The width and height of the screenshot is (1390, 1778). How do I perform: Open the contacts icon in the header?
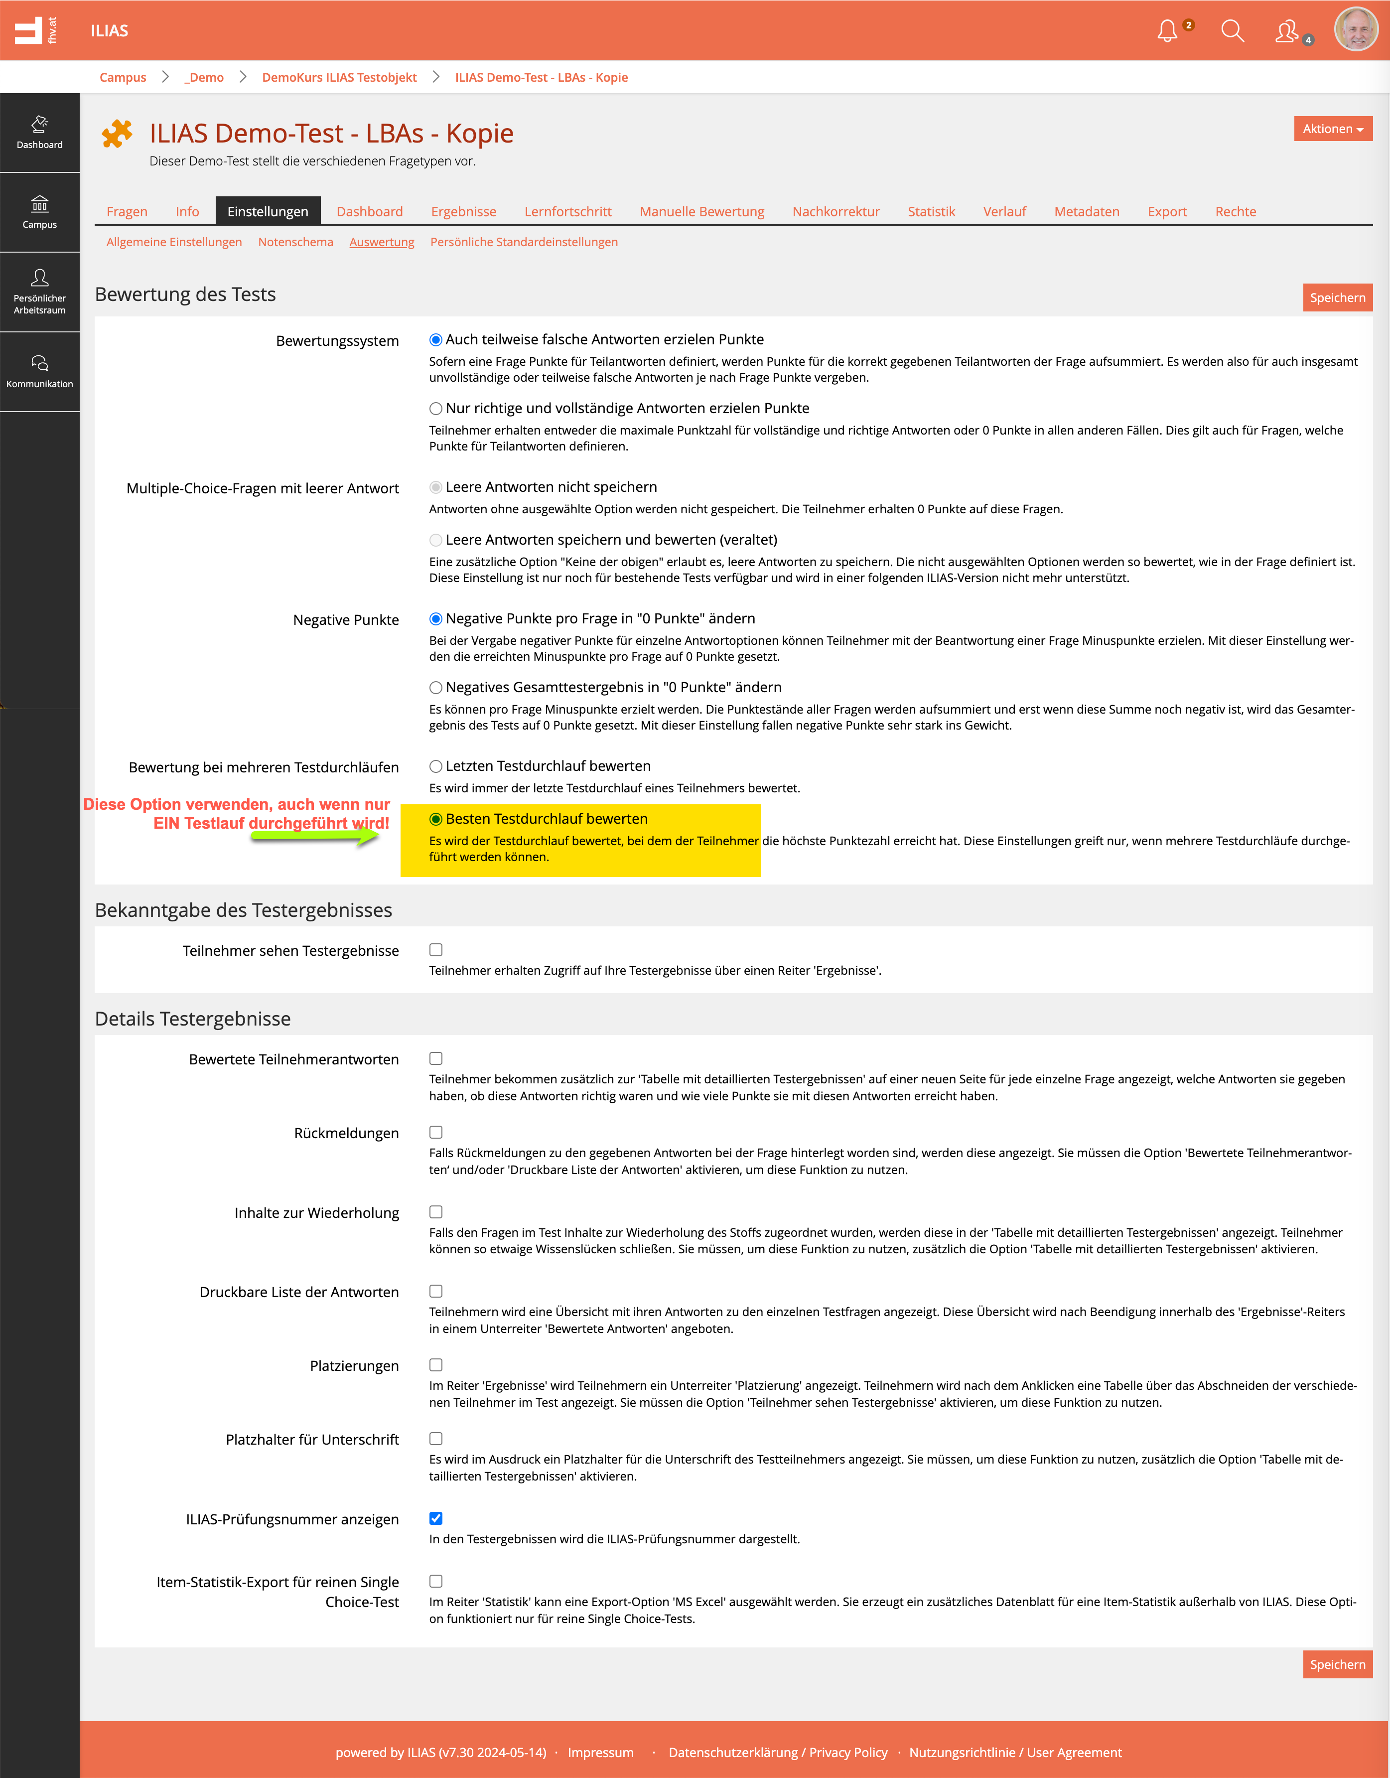[1287, 31]
